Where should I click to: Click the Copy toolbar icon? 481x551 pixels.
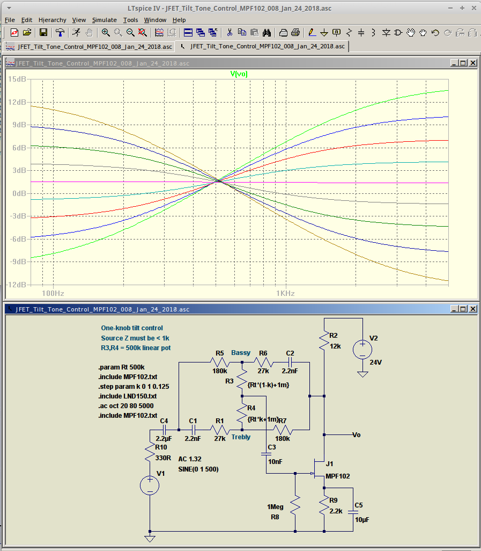tap(242, 33)
